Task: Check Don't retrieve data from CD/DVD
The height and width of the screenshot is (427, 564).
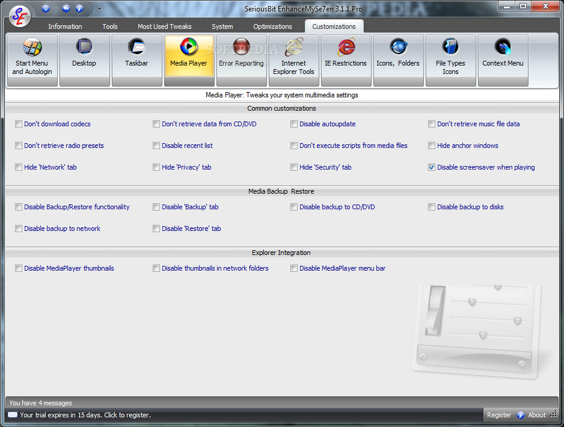Action: point(156,124)
